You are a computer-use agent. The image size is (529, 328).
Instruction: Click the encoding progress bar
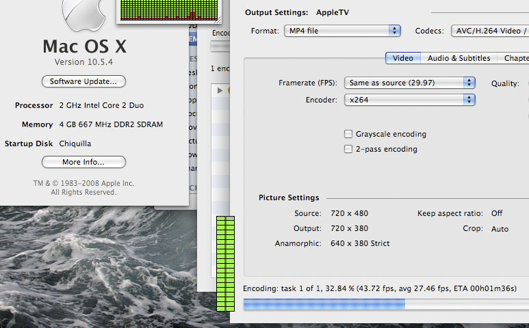[386, 304]
